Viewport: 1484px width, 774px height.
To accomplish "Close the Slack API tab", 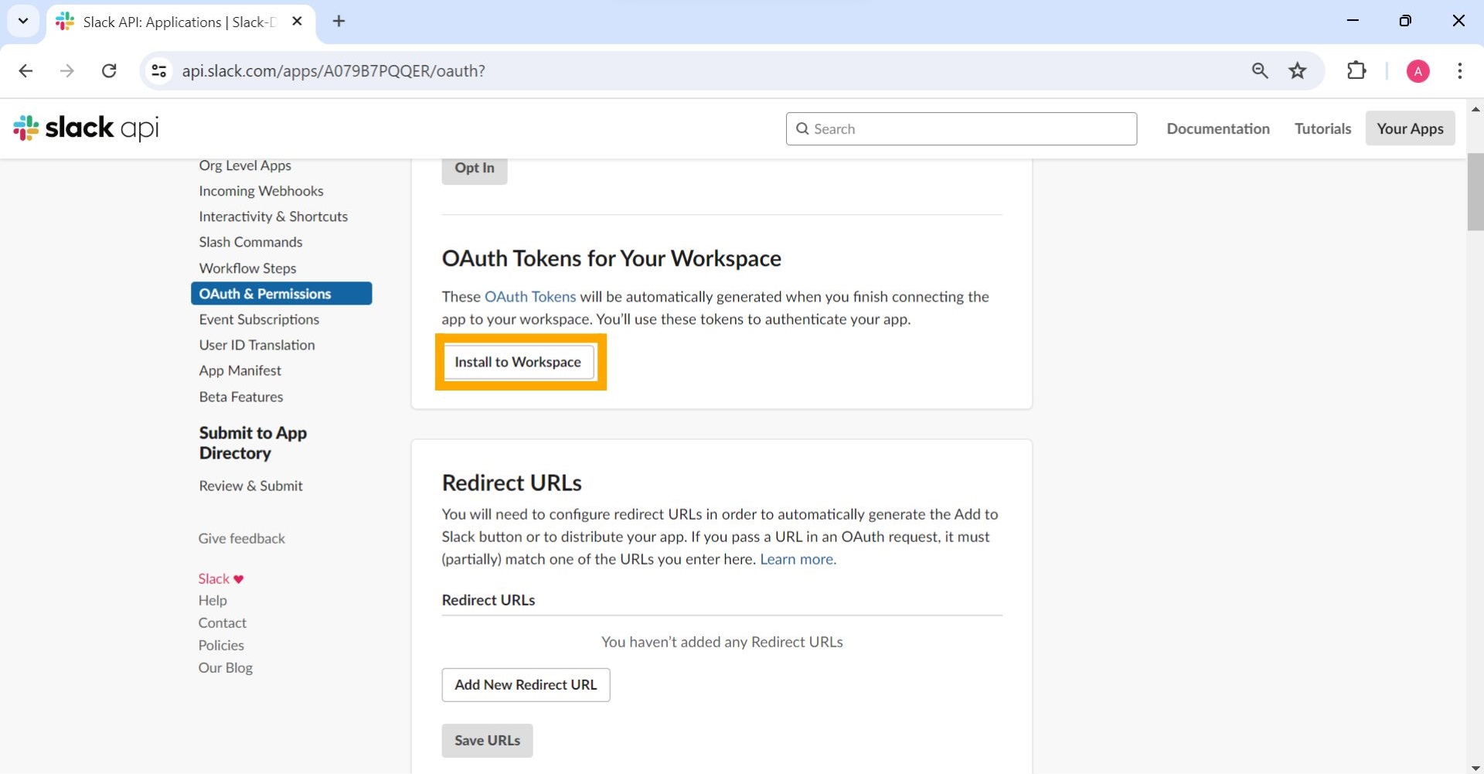I will pos(297,22).
